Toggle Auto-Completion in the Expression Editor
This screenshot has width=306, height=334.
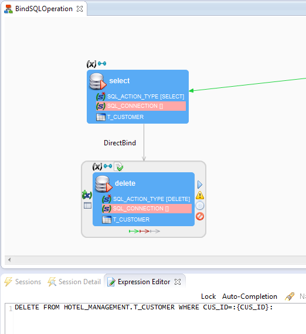(250, 296)
